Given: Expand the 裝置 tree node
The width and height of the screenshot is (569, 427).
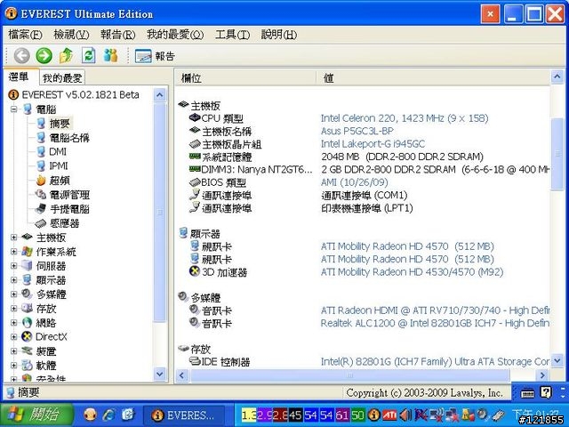Looking at the screenshot, I should point(14,351).
